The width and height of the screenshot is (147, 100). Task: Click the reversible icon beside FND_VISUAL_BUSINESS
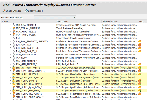coord(14,28)
